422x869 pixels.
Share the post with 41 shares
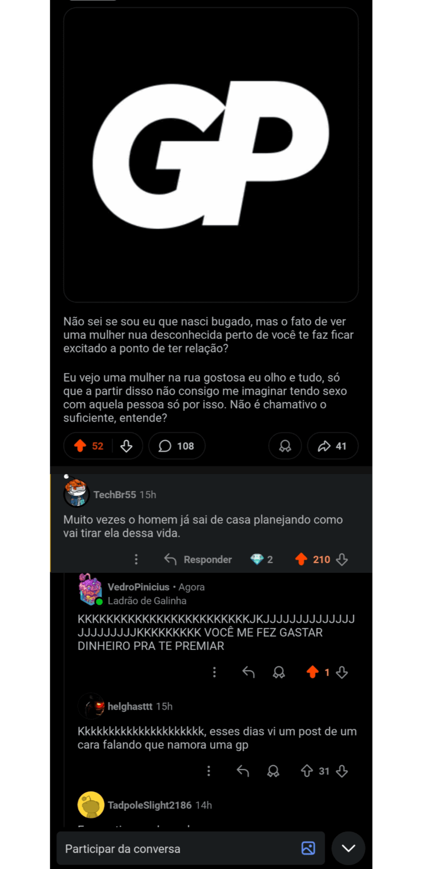(332, 446)
